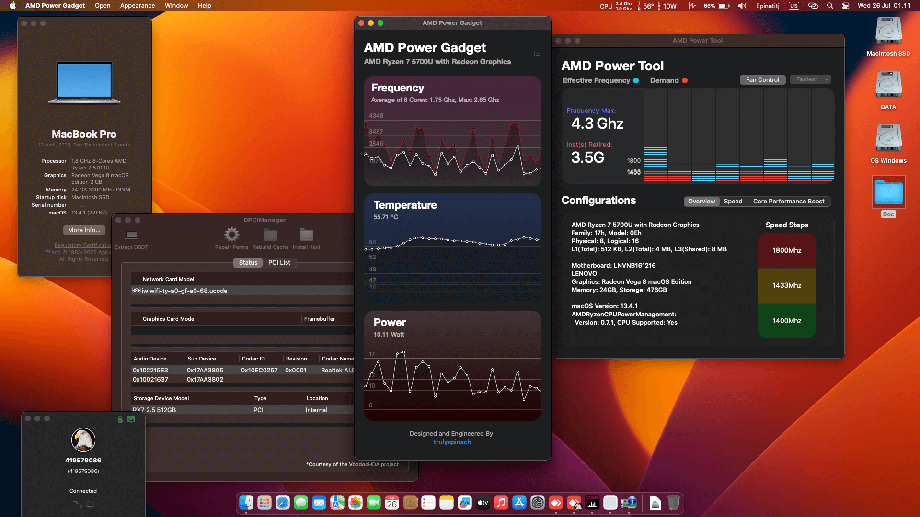The height and width of the screenshot is (517, 920).
Task: Click the Repair Perms gear icon
Action: 231,235
